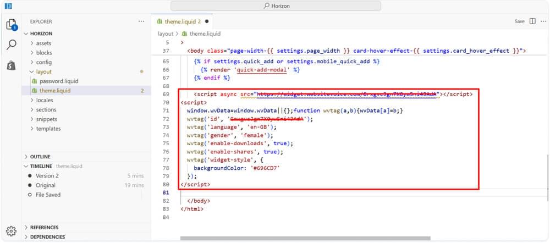Open Explorer more actions ellipsis
The width and height of the screenshot is (550, 243).
click(x=141, y=21)
